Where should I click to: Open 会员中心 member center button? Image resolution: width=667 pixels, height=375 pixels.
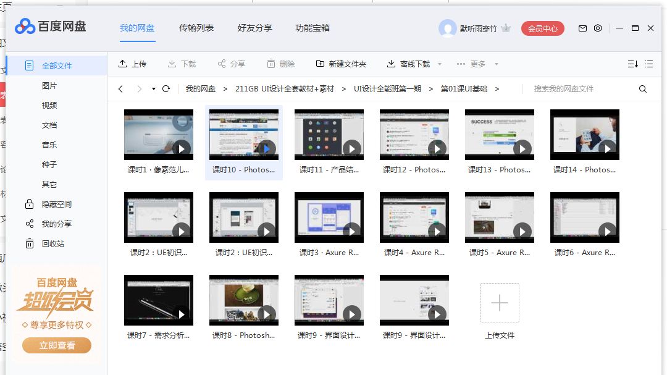[542, 28]
